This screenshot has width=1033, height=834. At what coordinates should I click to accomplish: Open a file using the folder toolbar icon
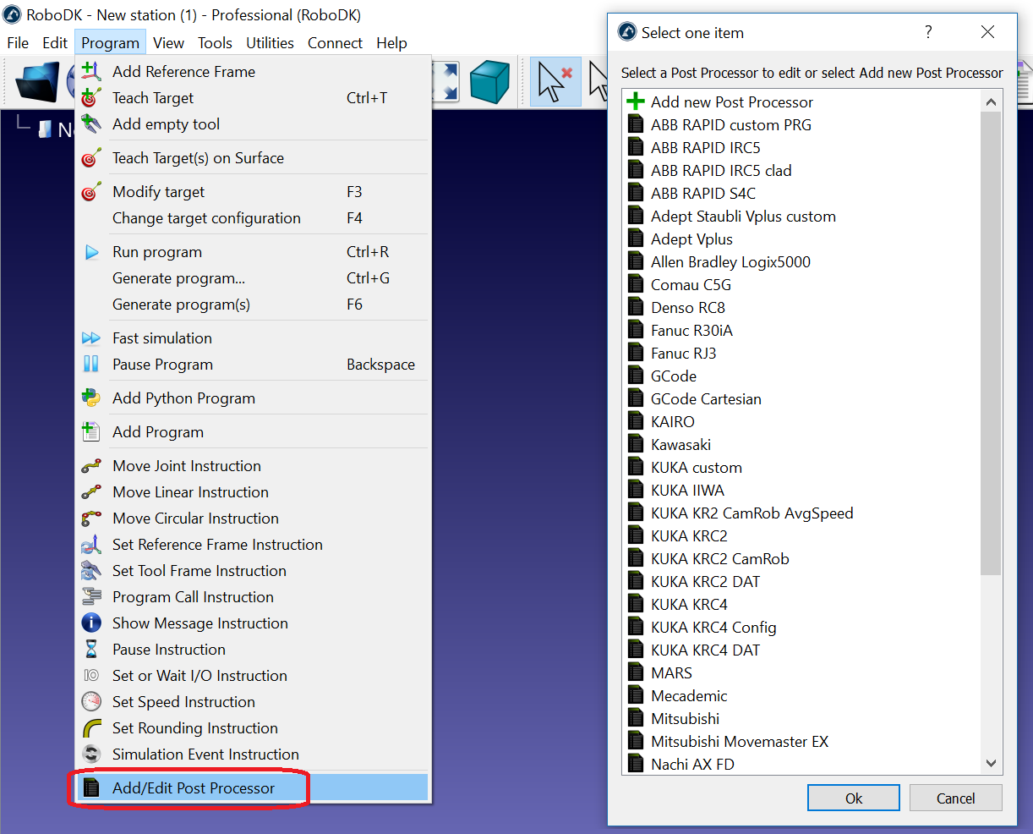point(37,81)
